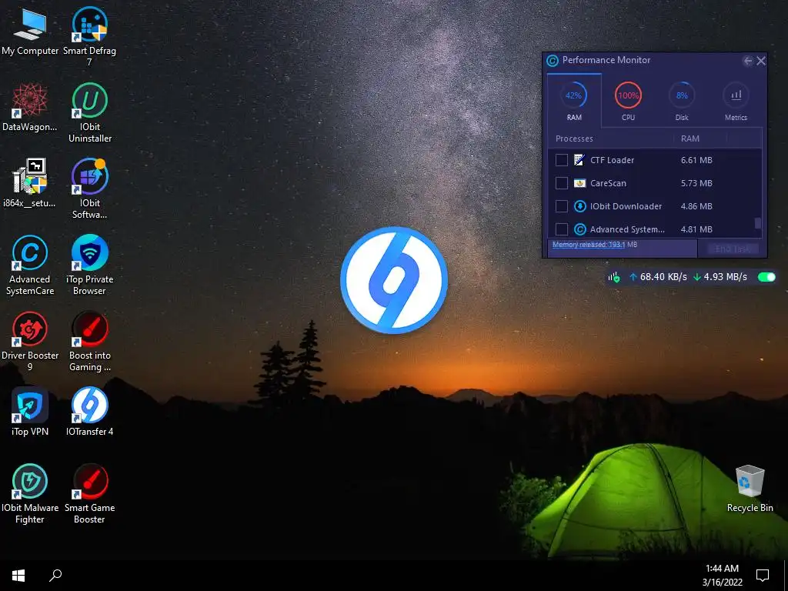Click the 4.81 MB RAM value
The width and height of the screenshot is (788, 591).
(x=696, y=229)
